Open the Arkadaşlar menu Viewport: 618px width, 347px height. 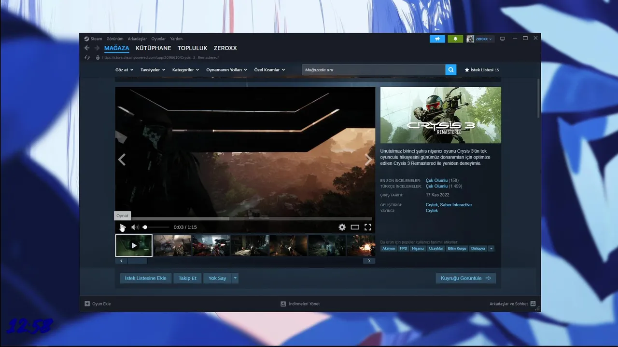[137, 39]
